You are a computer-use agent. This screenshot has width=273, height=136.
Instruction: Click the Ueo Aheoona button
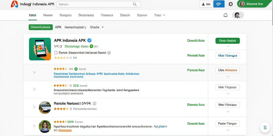(x=228, y=70)
